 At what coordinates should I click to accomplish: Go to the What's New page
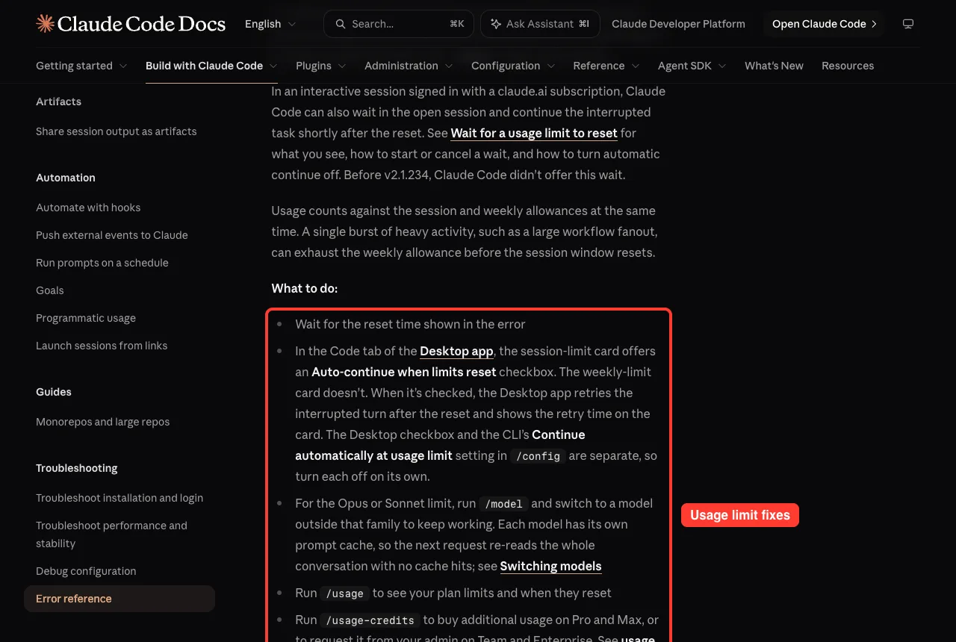tap(774, 66)
